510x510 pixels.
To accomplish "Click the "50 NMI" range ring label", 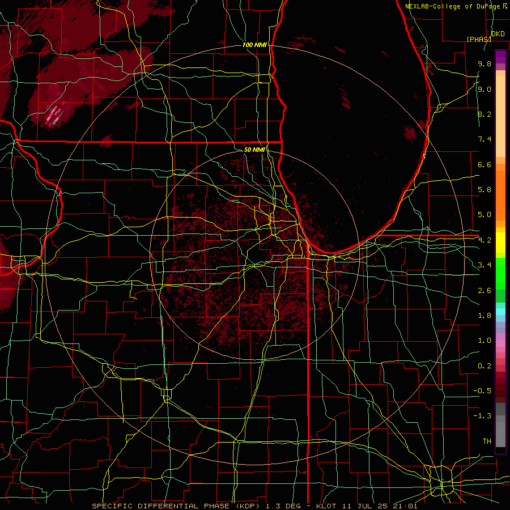I will pos(254,150).
